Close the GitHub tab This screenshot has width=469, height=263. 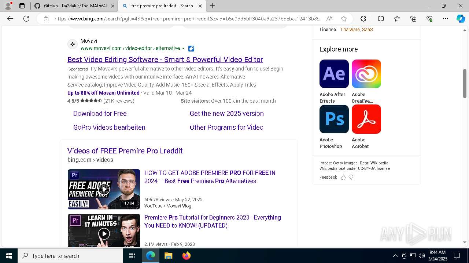tap(112, 6)
